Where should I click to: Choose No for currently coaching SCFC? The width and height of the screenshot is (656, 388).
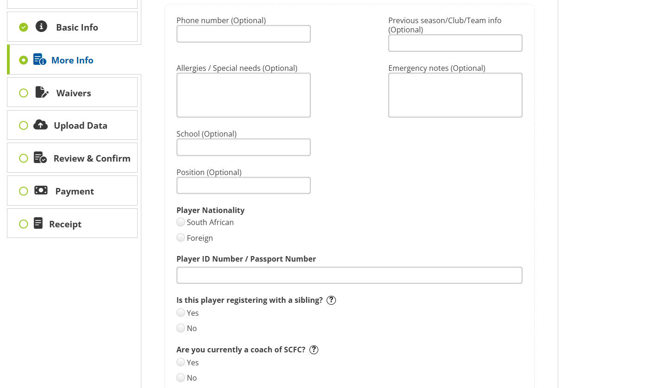pyautogui.click(x=181, y=377)
